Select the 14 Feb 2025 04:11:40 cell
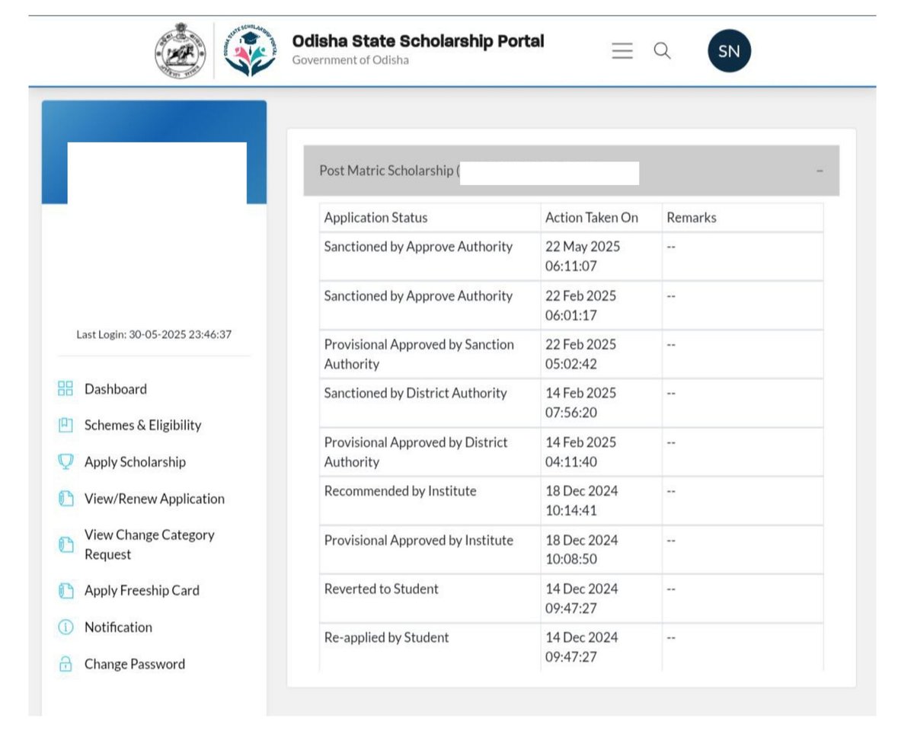 click(x=602, y=452)
